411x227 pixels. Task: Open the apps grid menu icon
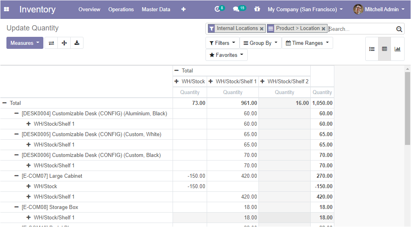(6, 10)
